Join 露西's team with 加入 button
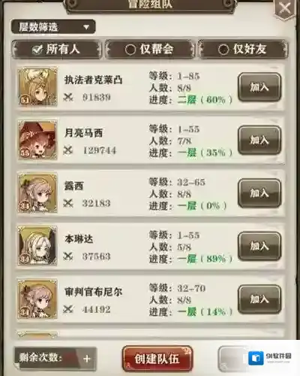This screenshot has width=300, height=376. (x=259, y=193)
